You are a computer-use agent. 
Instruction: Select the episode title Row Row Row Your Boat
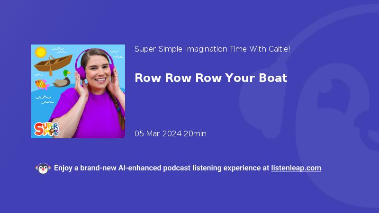tap(211, 78)
